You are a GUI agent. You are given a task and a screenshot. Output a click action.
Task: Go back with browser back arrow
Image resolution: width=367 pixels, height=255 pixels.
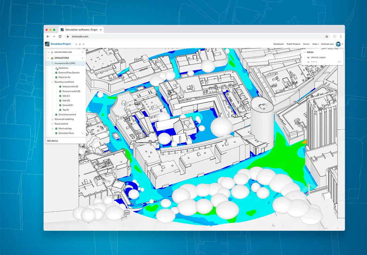click(x=48, y=37)
